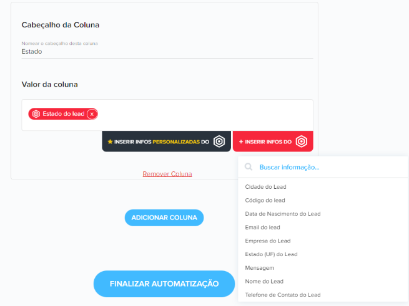
Task: Remove the Estado do lead tag with its x
Action: tap(92, 114)
